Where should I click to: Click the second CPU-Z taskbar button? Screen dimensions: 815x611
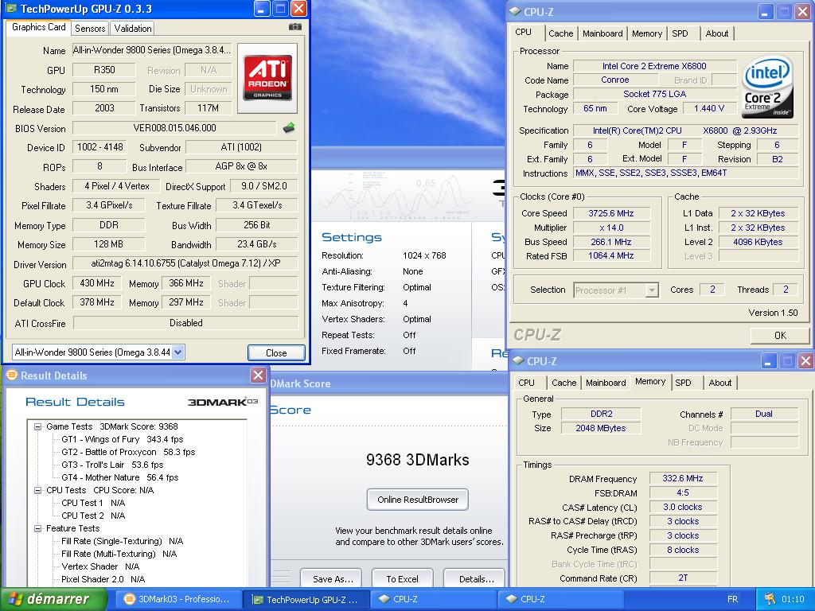pyautogui.click(x=561, y=599)
